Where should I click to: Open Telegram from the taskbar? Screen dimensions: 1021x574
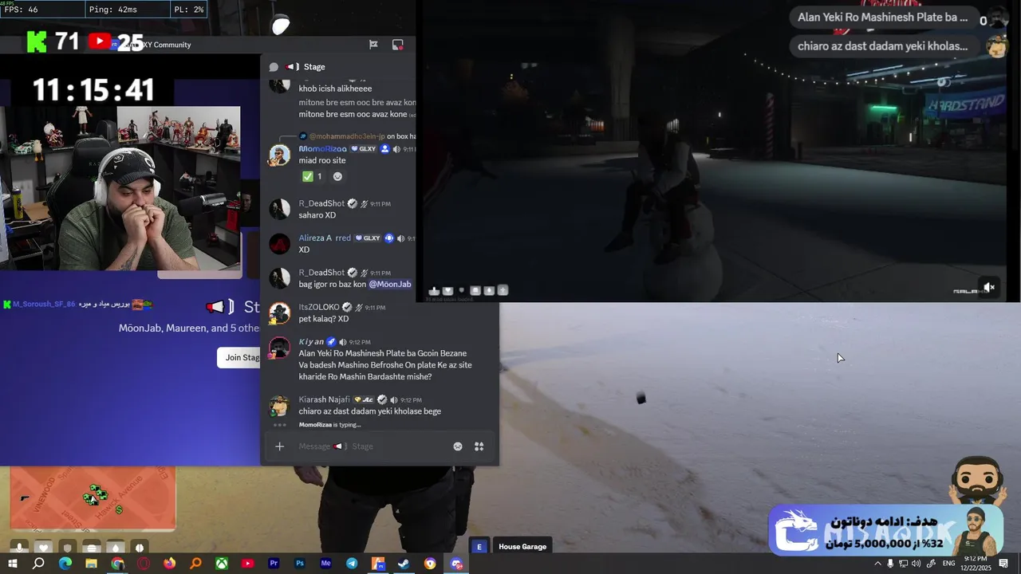352,564
